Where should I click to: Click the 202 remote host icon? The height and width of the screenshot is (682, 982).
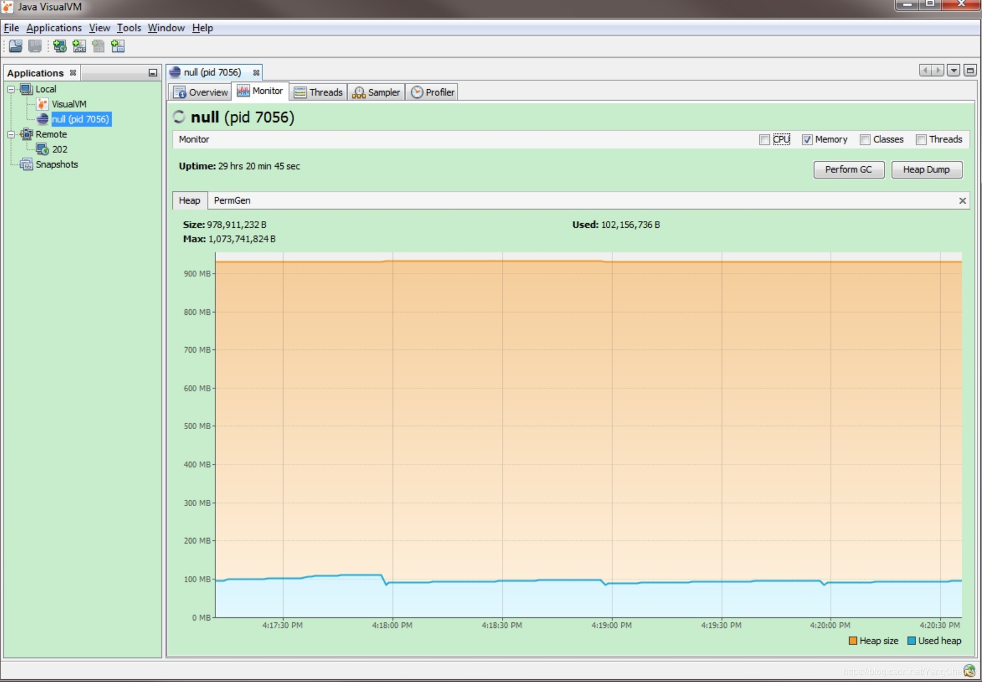click(42, 150)
